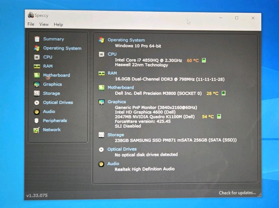The width and height of the screenshot is (279, 208).
Task: Click Check for updates link
Action: tap(237, 193)
